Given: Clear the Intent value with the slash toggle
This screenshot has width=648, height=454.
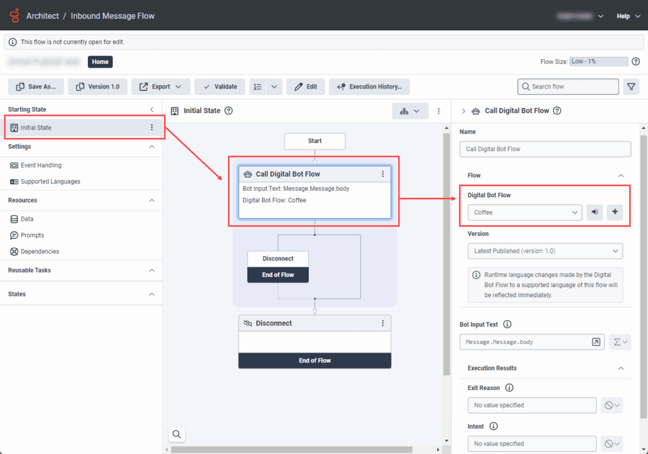Looking at the screenshot, I should click(x=611, y=443).
